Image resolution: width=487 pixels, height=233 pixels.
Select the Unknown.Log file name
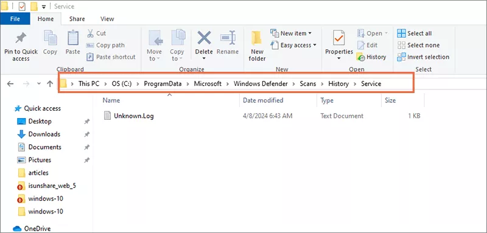tap(134, 116)
